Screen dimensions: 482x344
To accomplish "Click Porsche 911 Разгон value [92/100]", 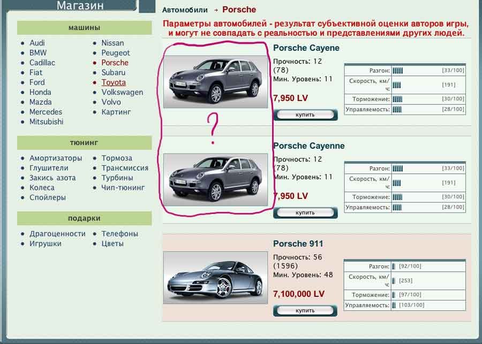I will click(410, 266).
